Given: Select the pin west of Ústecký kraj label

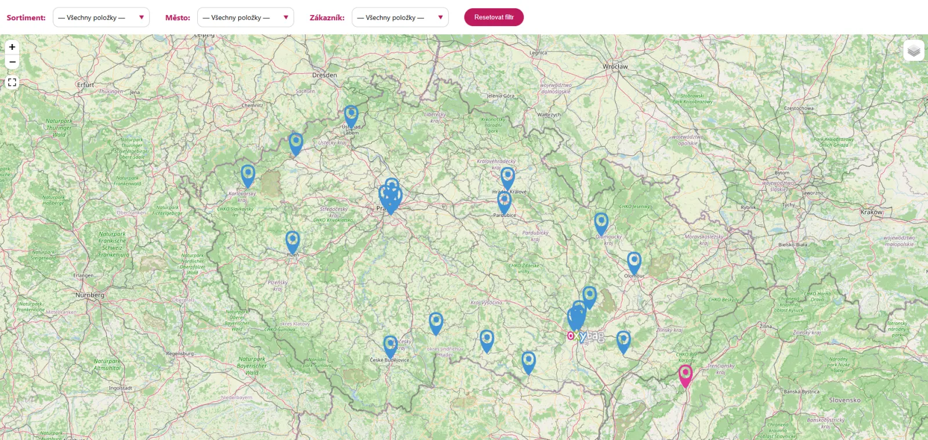Looking at the screenshot, I should pos(296,144).
